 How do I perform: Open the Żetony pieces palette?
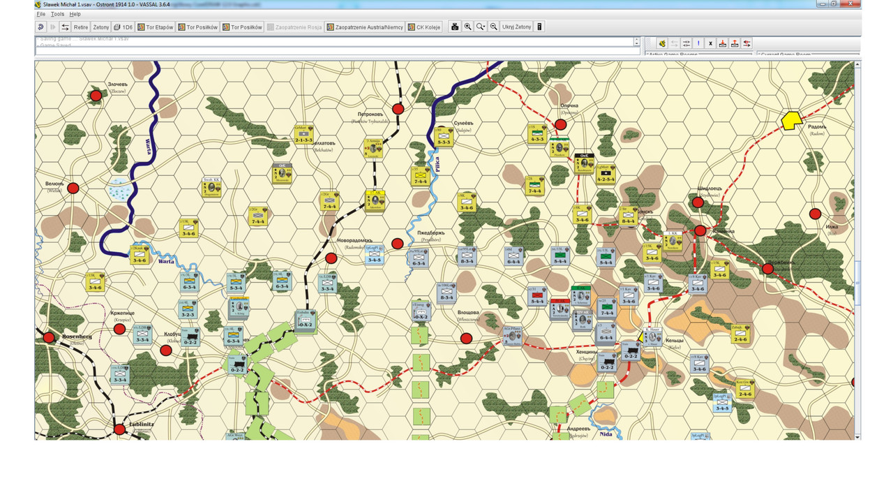(101, 27)
